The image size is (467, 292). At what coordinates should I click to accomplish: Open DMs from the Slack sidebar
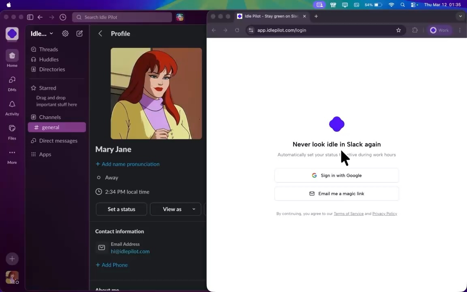coord(12,82)
